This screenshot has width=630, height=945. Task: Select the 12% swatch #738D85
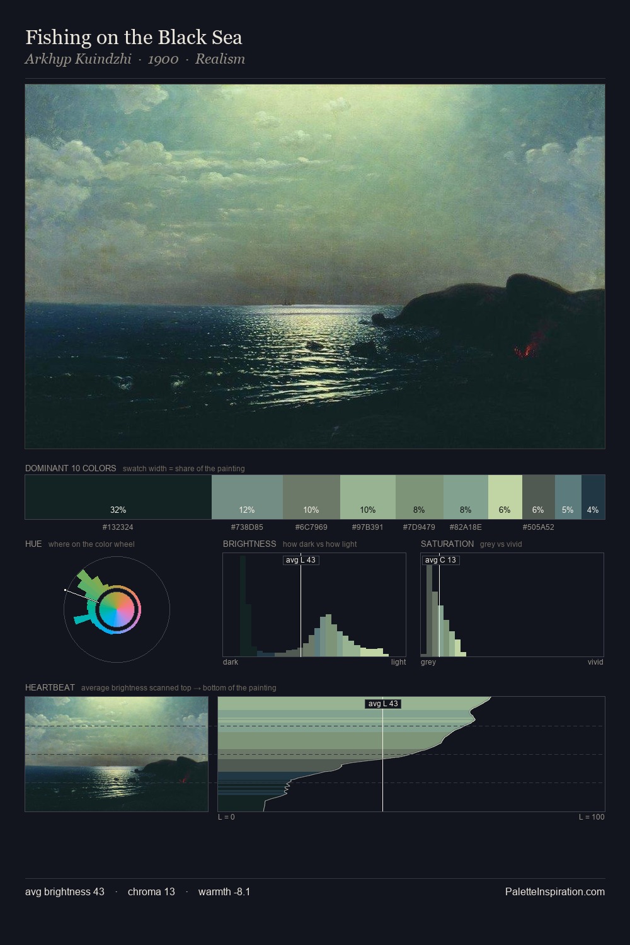pos(247,497)
